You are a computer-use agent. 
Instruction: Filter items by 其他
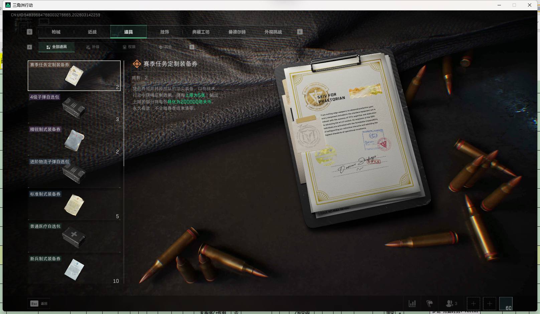[165, 47]
